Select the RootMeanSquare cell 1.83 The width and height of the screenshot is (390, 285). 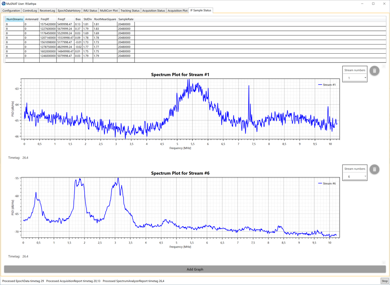[105, 29]
